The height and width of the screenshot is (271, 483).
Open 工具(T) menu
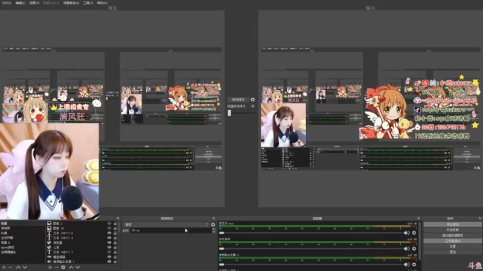tap(88, 3)
